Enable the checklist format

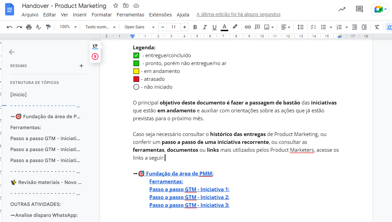point(313,27)
